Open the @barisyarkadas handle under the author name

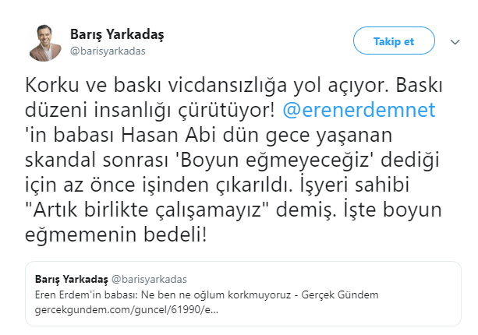click(108, 51)
